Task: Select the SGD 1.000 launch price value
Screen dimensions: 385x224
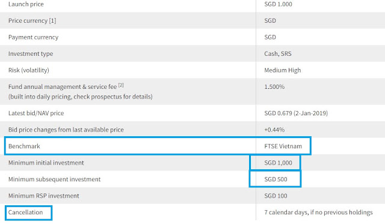Action: tap(278, 4)
